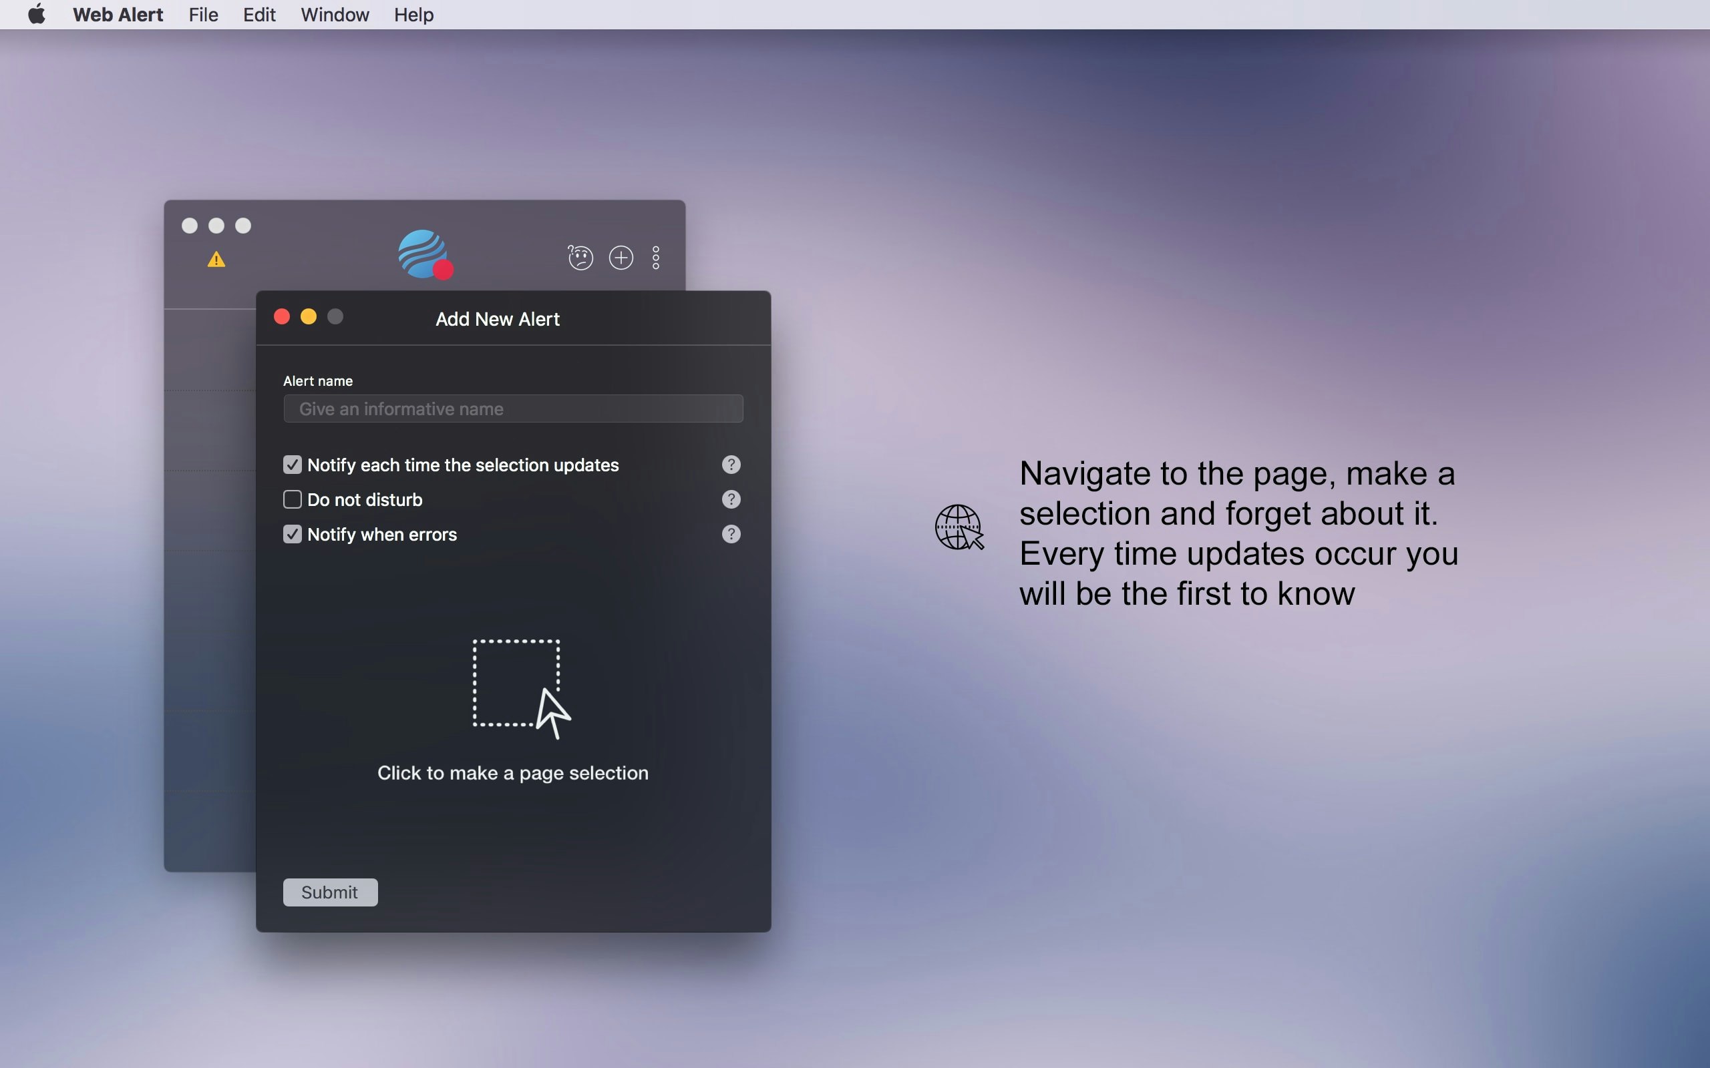Click the plus add alert icon
This screenshot has height=1068, width=1710.
(x=621, y=257)
